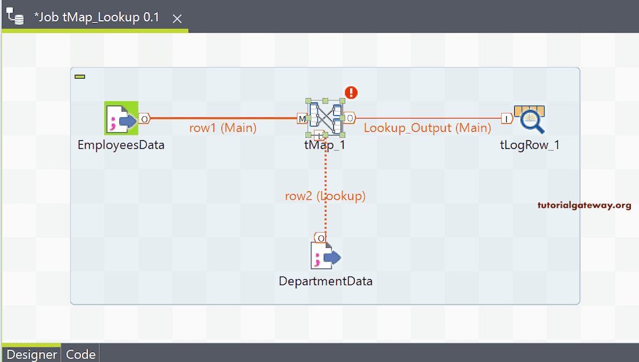Open the tMap_1 component

pos(325,117)
